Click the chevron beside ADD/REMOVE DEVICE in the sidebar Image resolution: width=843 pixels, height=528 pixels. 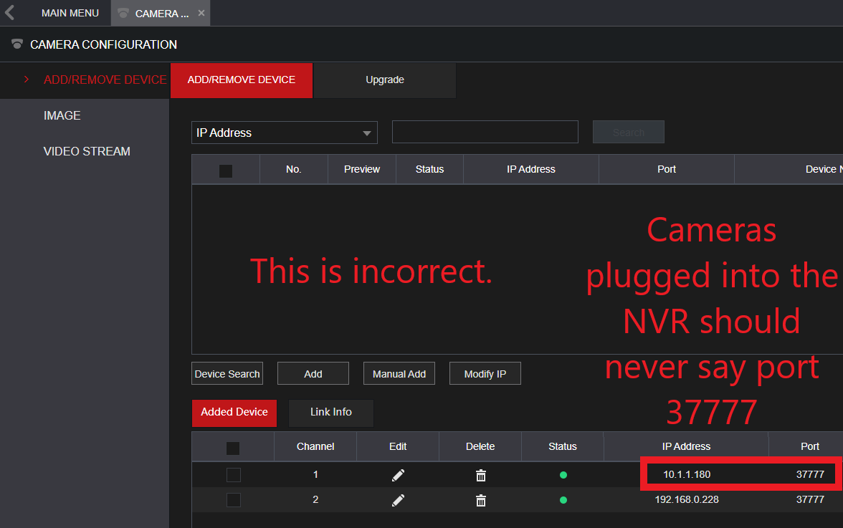point(26,80)
